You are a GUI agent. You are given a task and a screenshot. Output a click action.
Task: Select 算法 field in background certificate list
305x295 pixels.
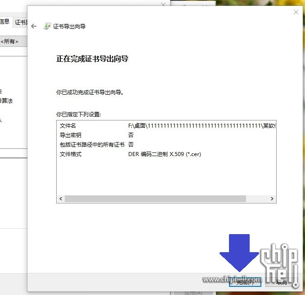point(6,101)
